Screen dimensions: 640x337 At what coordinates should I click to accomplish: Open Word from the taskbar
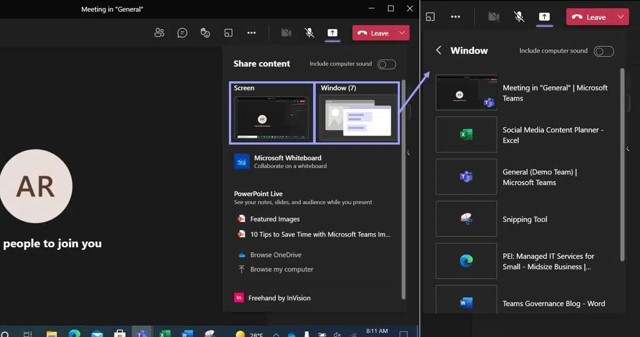point(187,334)
